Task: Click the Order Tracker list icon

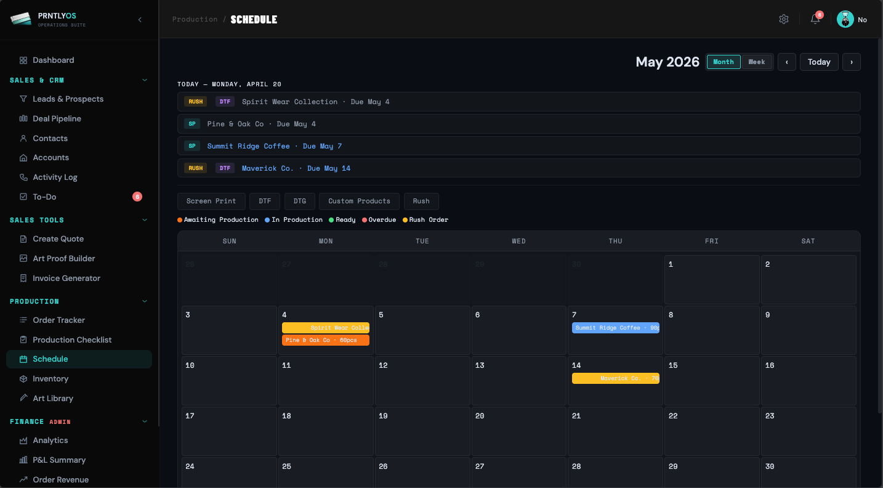Action: (23, 320)
